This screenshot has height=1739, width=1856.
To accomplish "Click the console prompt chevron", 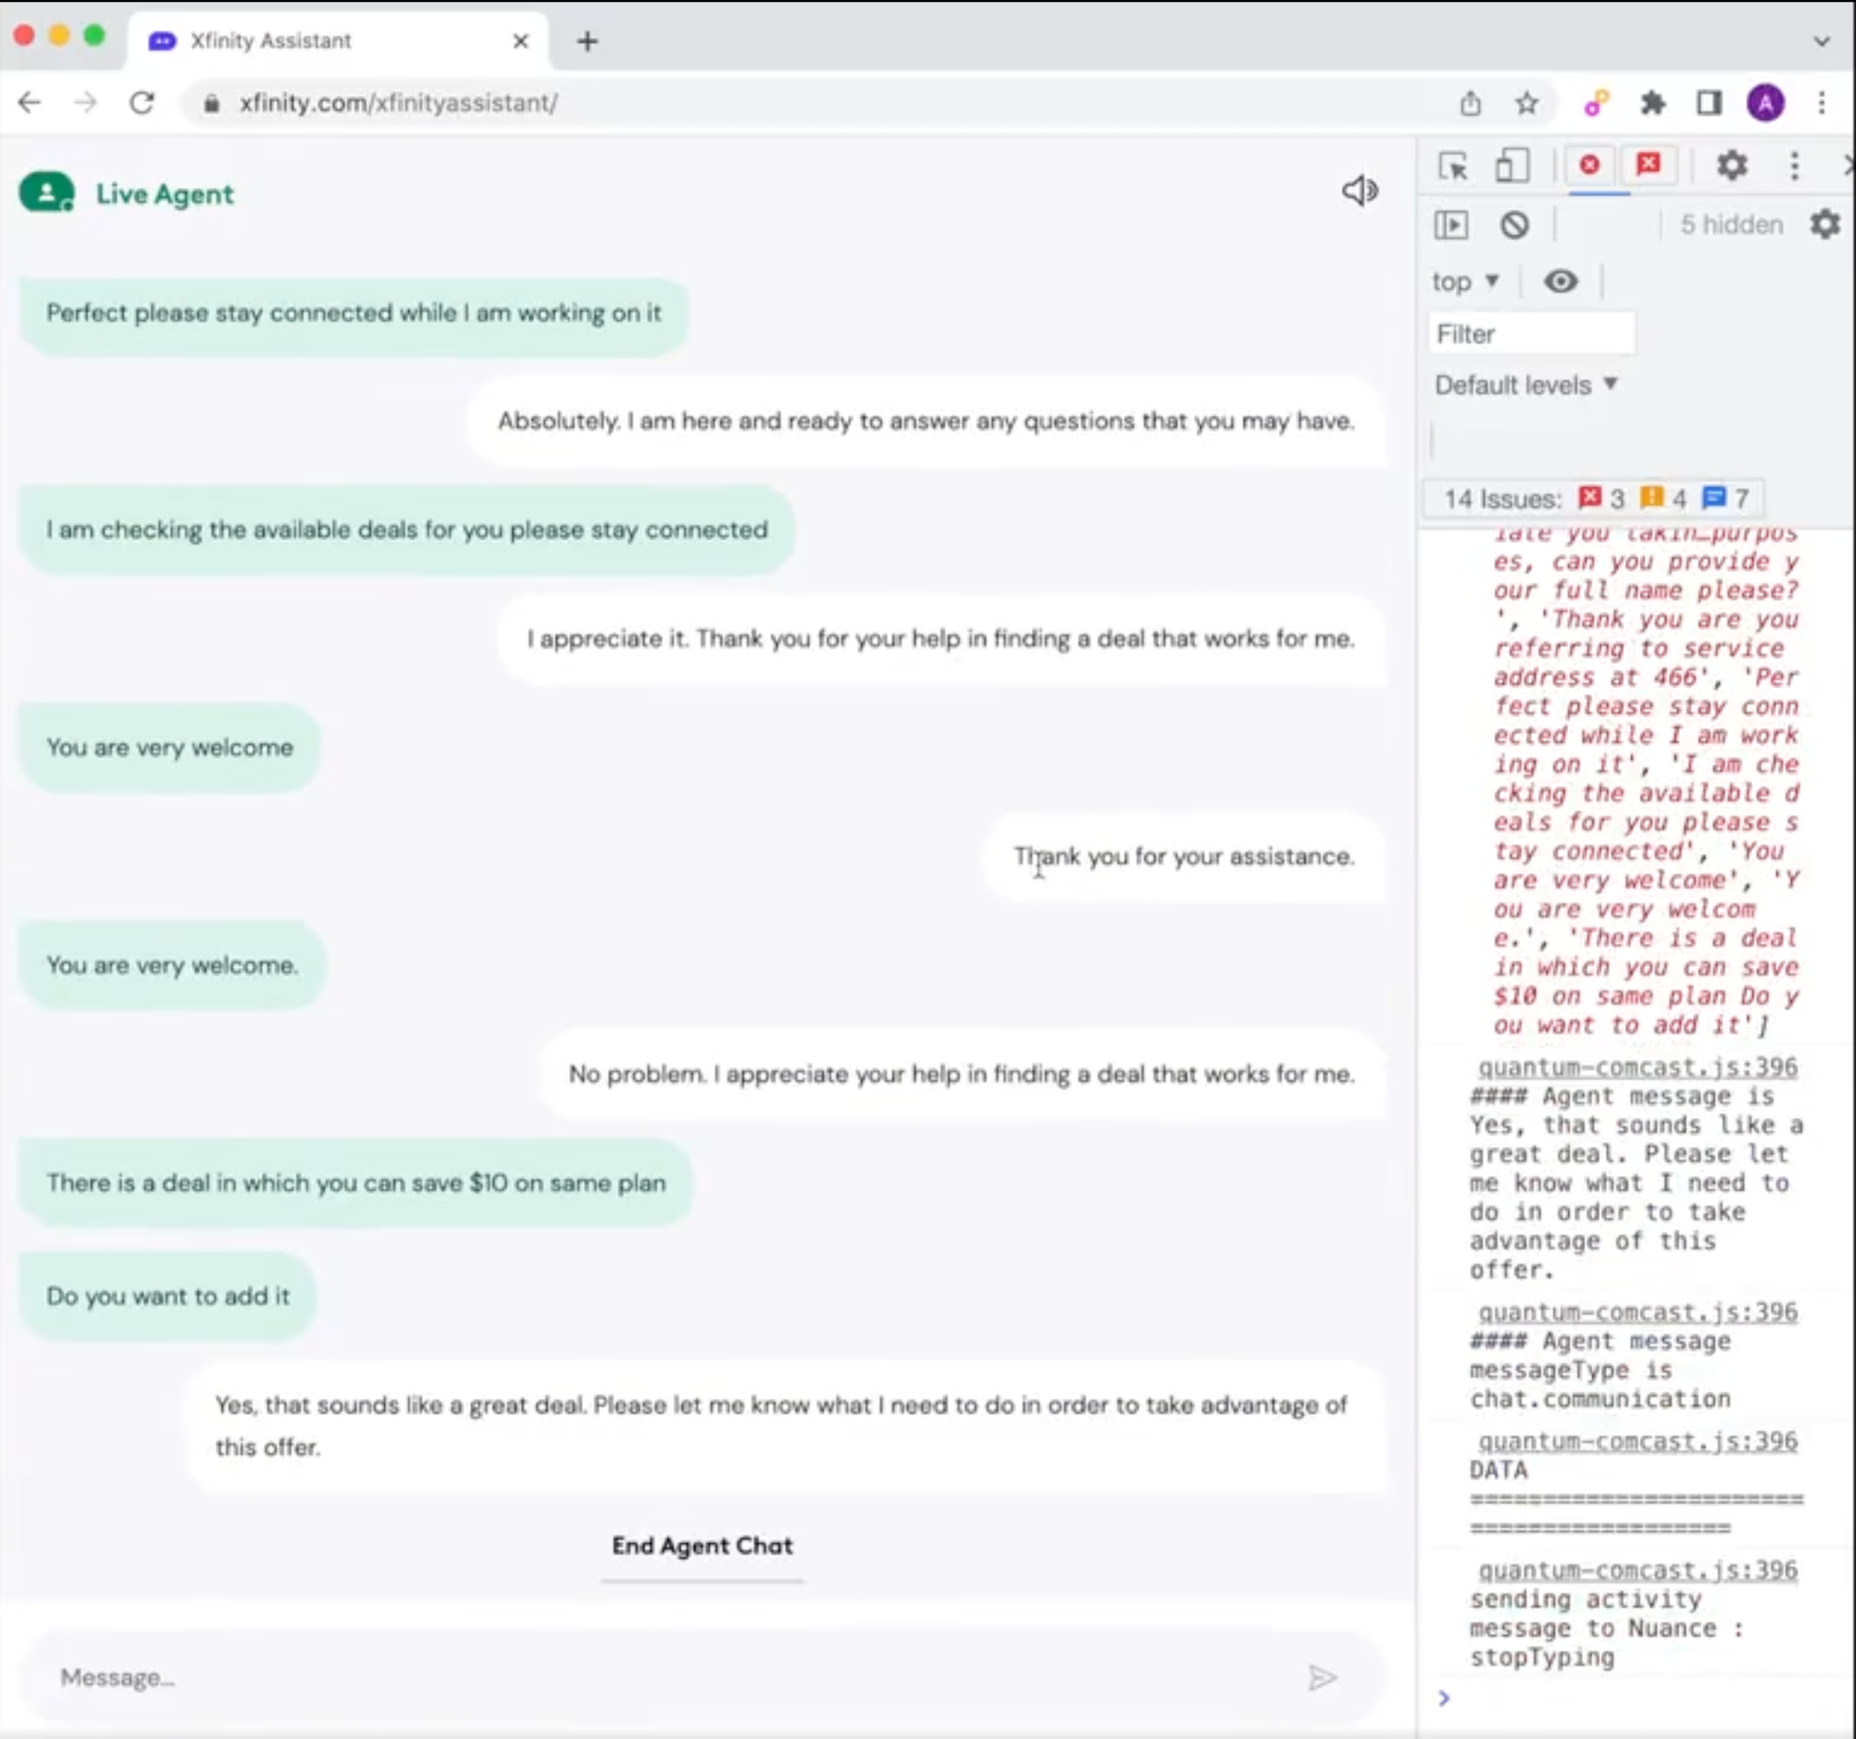I will (1443, 1698).
